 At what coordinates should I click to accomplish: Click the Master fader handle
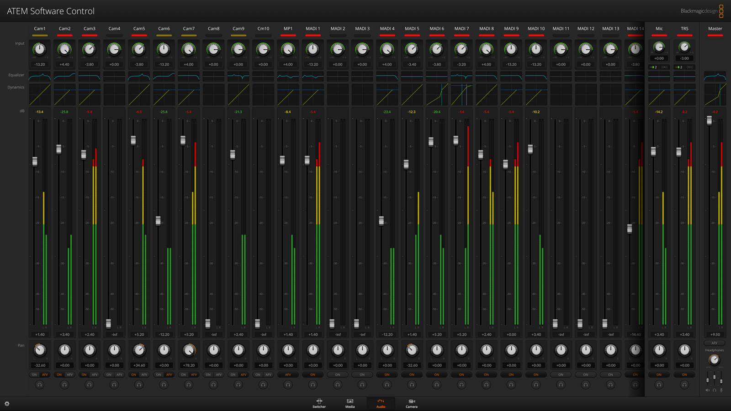tap(709, 120)
